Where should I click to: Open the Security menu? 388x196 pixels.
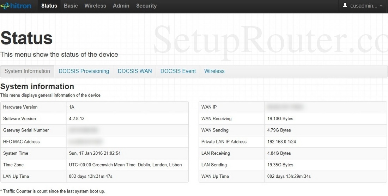pos(146,6)
